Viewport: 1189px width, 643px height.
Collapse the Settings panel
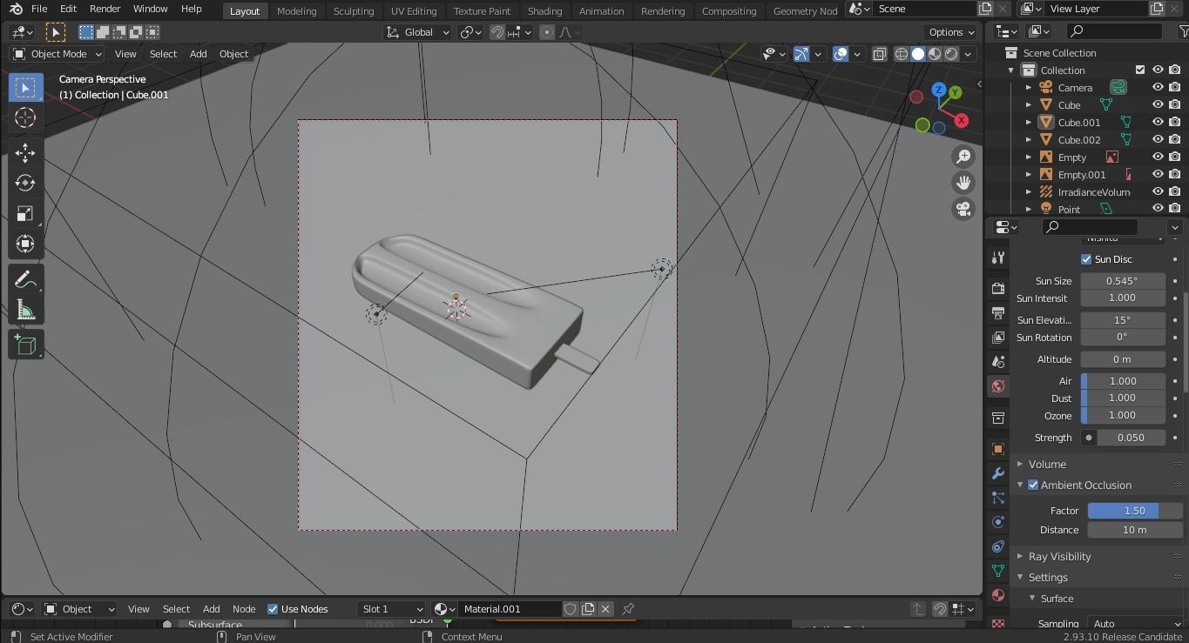pos(1048,577)
